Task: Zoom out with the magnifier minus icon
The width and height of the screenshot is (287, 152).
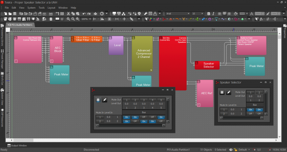Action: pyautogui.click(x=73, y=19)
